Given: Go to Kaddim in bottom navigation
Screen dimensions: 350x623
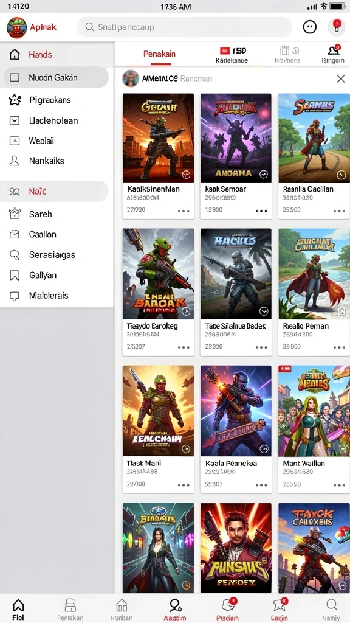Looking at the screenshot, I should point(174,610).
